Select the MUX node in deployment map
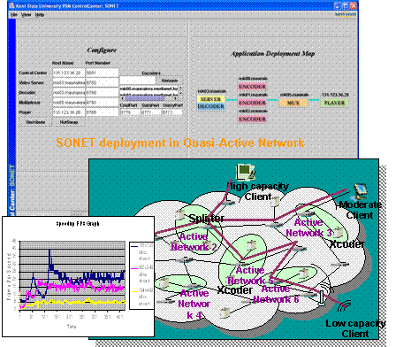 (293, 103)
